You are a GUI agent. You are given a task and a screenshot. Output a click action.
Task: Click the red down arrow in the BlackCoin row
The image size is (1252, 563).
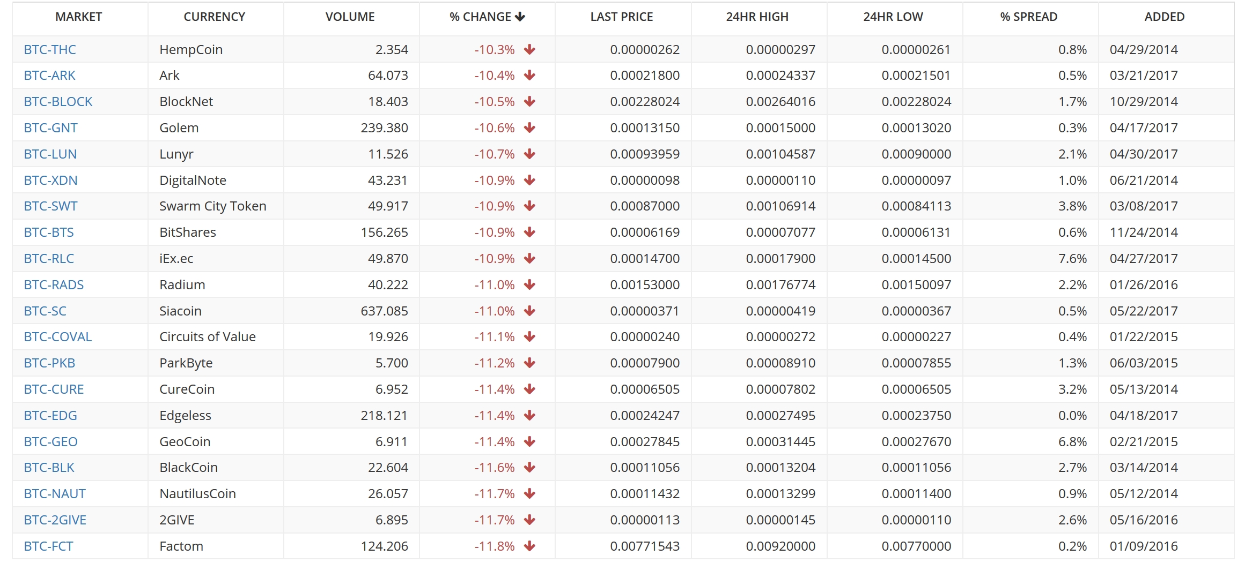tap(529, 467)
